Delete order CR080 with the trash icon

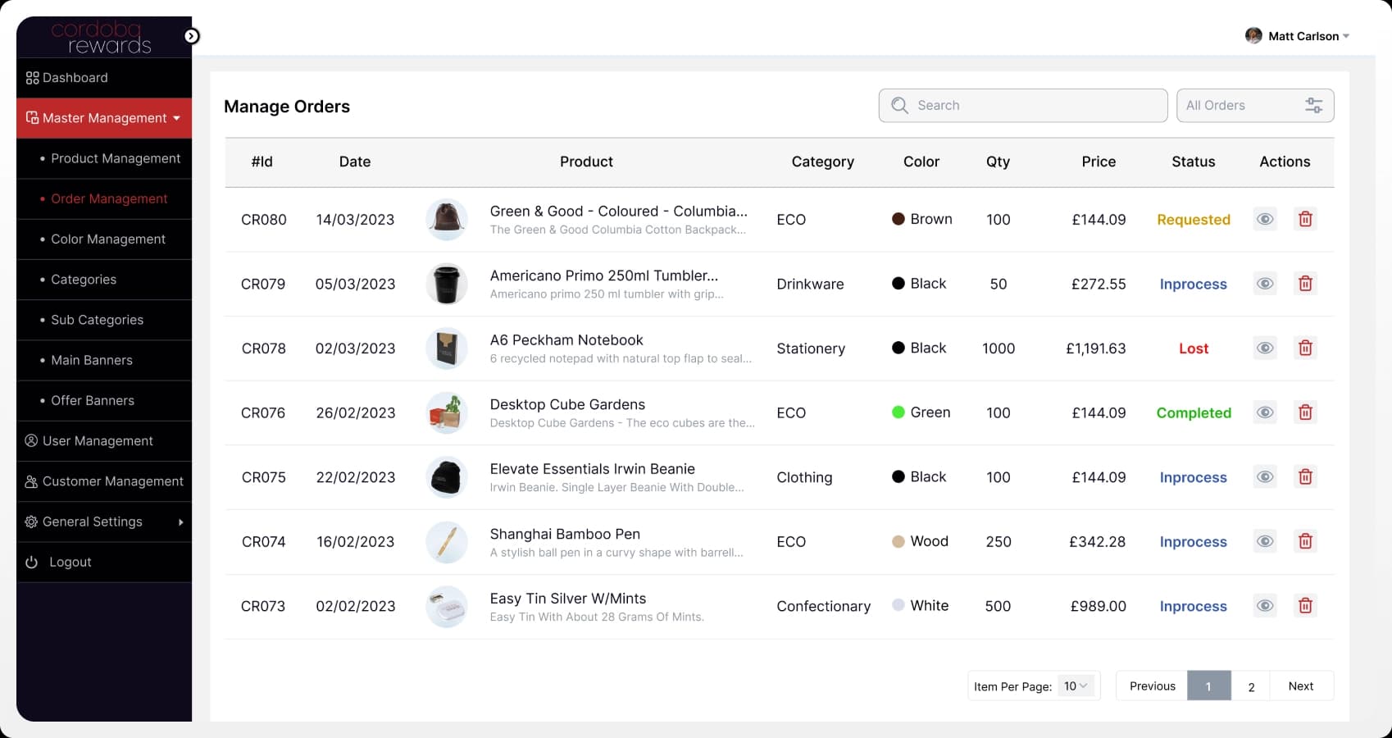click(x=1305, y=219)
